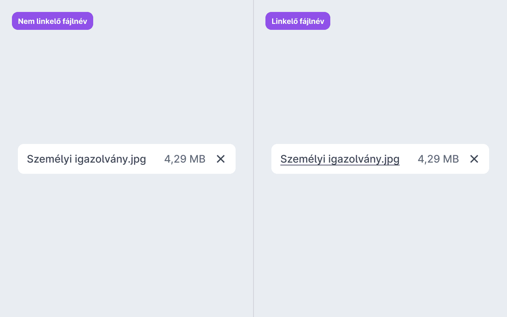Click the 4,29 MB size beside plain filename
Screen dimensions: 507x317
[x=185, y=159]
